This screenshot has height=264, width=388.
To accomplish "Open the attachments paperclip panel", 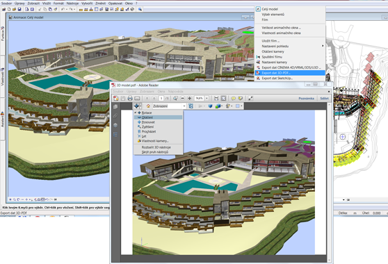I will pos(115,116).
